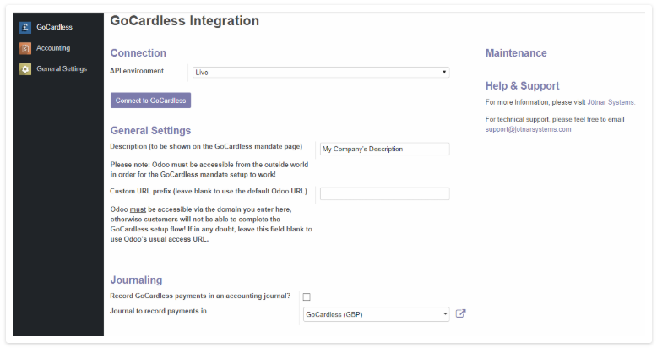
Task: Click the General Settings gear icon
Action: tap(25, 69)
